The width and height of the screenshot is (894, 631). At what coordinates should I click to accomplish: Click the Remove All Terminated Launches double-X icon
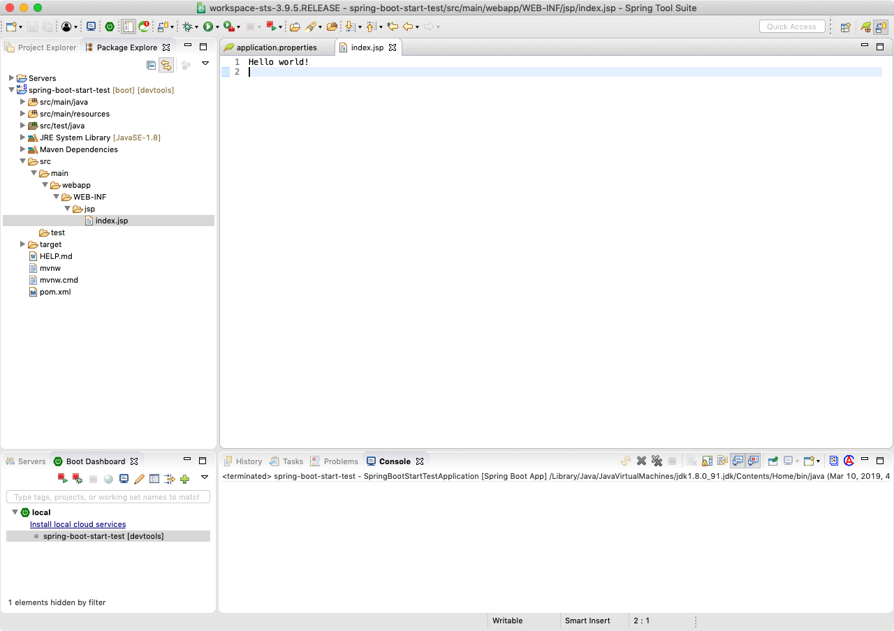[657, 461]
